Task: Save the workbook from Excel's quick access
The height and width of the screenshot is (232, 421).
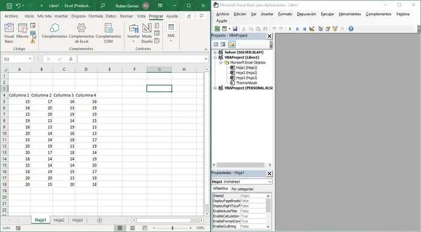Action: click(x=9, y=5)
